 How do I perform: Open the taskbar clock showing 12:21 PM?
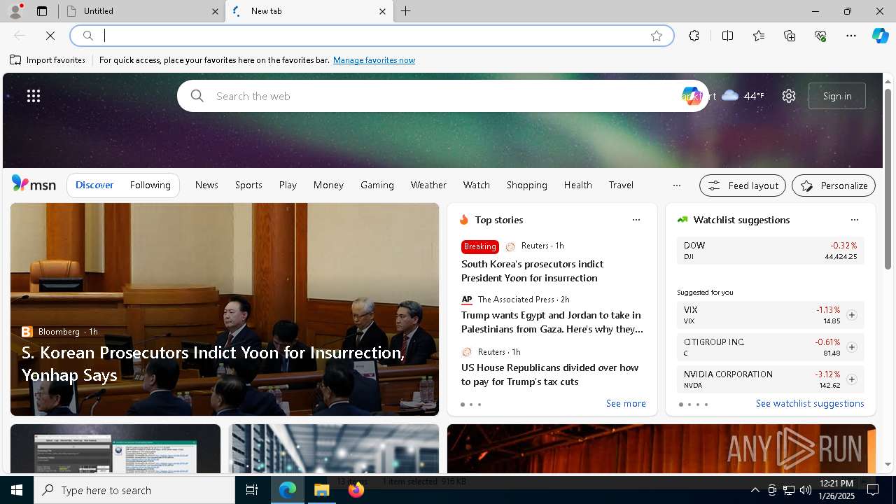(x=836, y=490)
